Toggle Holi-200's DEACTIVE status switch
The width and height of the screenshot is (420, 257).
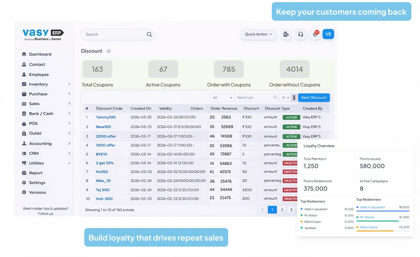click(291, 199)
